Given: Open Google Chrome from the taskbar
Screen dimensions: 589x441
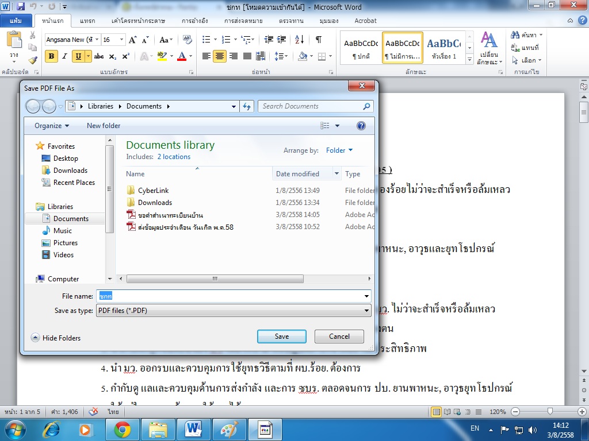Looking at the screenshot, I should [123, 430].
